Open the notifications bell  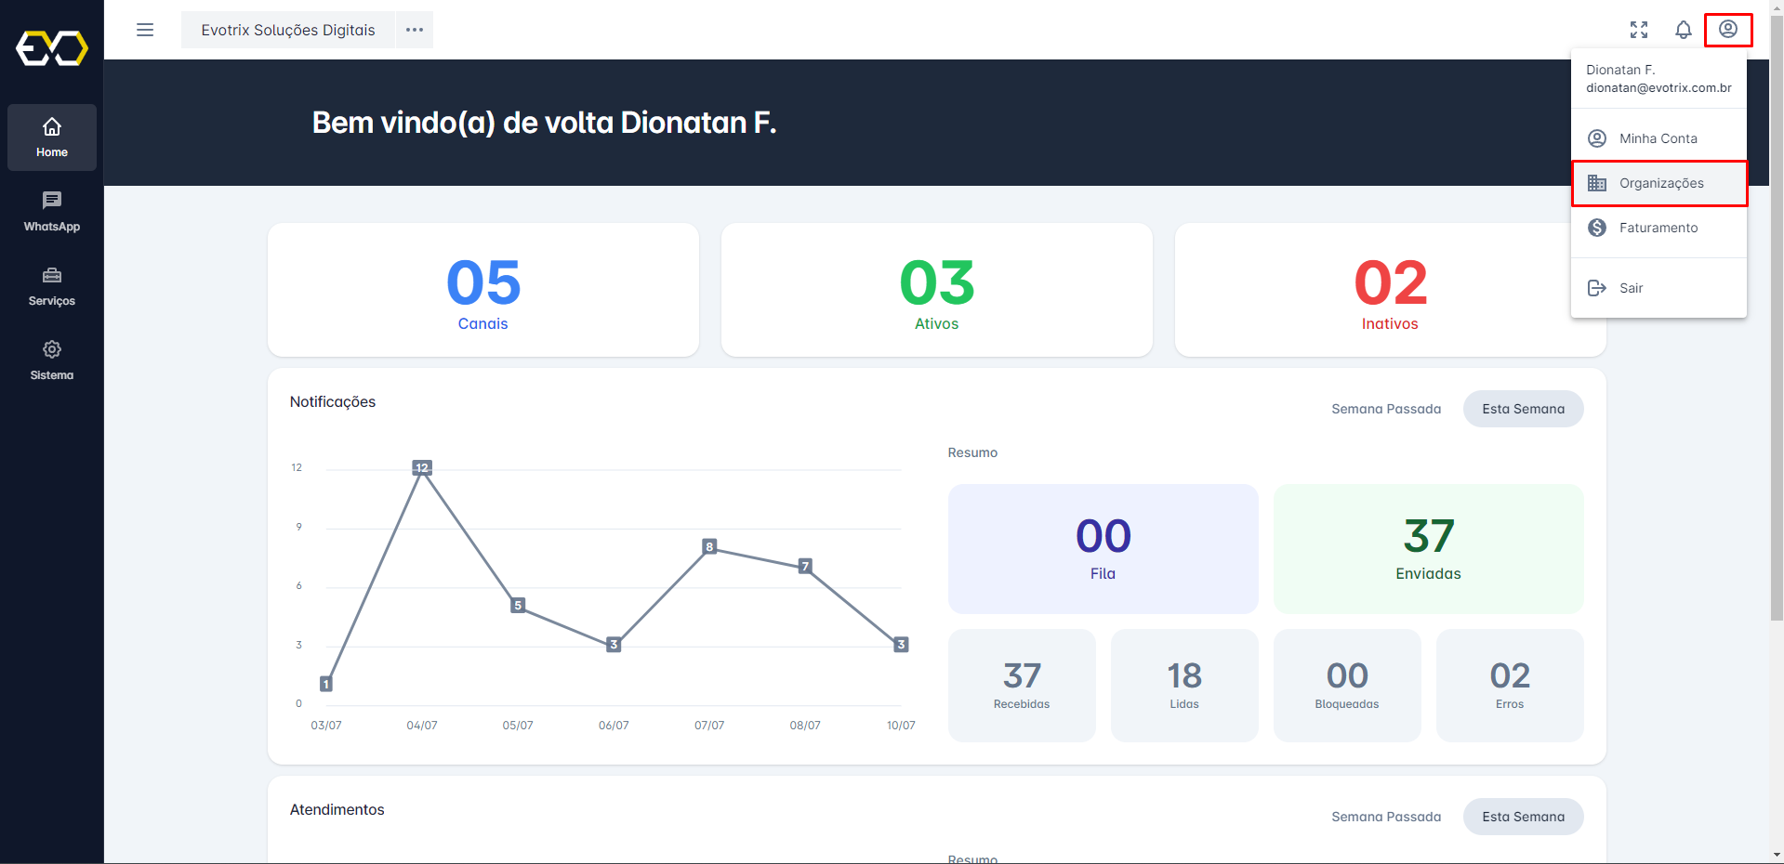(1683, 30)
